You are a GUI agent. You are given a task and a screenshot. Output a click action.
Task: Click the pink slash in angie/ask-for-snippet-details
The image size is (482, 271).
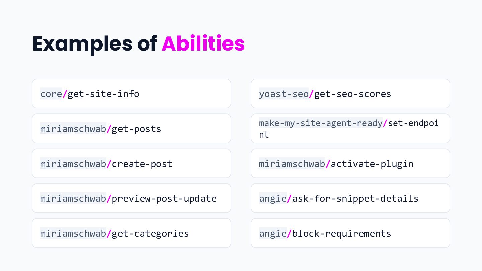pyautogui.click(x=290, y=198)
